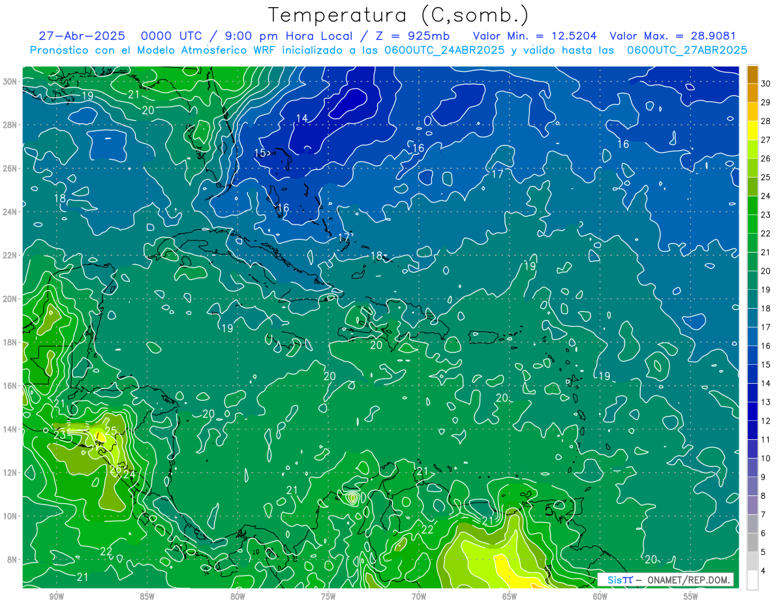Click the purple legend band between 8 and 9
This screenshot has height=605, width=783.
click(x=752, y=486)
